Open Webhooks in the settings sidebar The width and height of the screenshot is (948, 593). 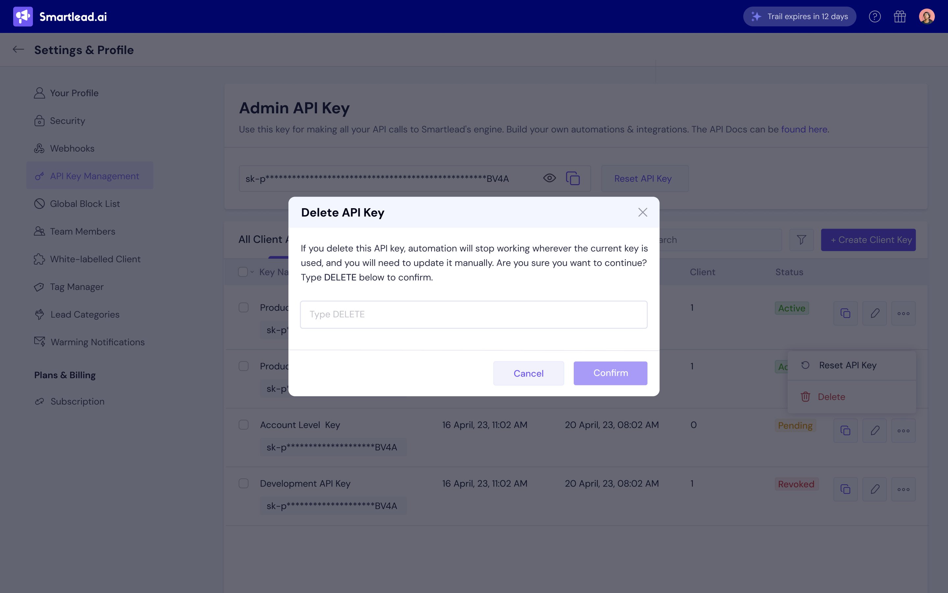pyautogui.click(x=72, y=149)
